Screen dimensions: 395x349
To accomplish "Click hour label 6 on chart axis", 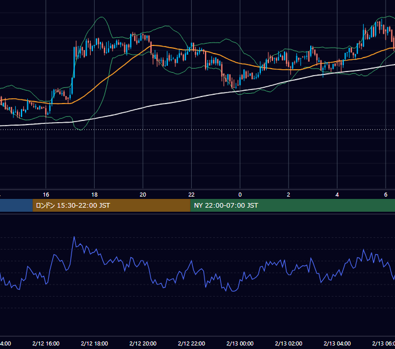I will [386, 195].
